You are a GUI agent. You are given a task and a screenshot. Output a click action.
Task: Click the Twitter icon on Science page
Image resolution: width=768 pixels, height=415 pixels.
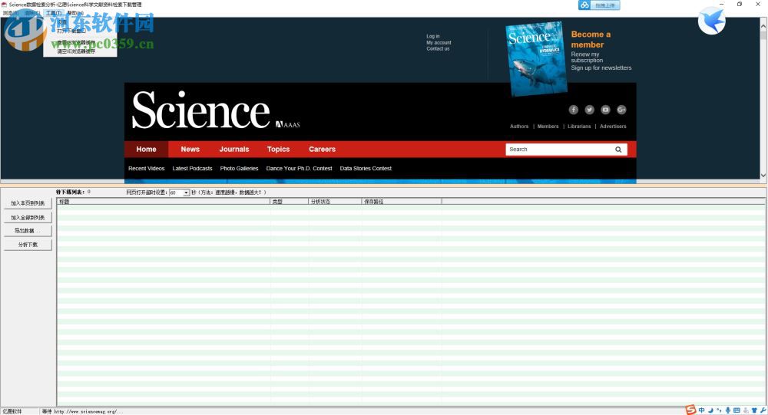point(589,110)
